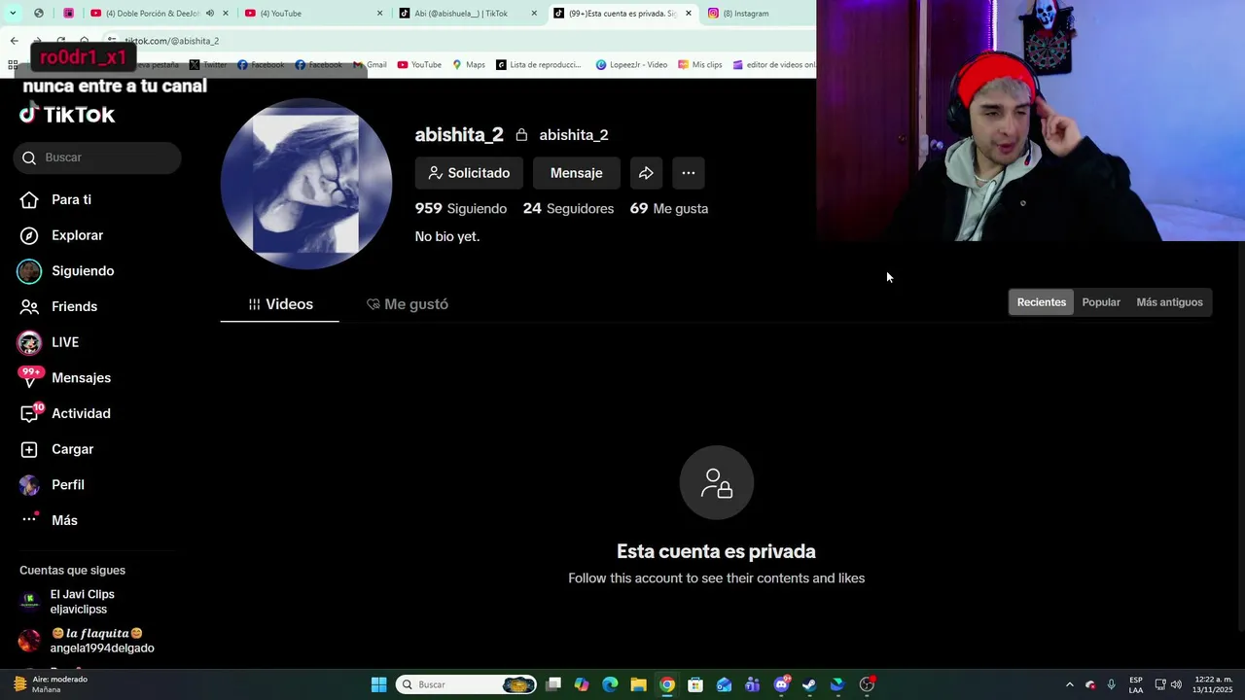Screen dimensions: 1245x700
Task: Click the 959 Siguiendo count
Action: pos(461,208)
